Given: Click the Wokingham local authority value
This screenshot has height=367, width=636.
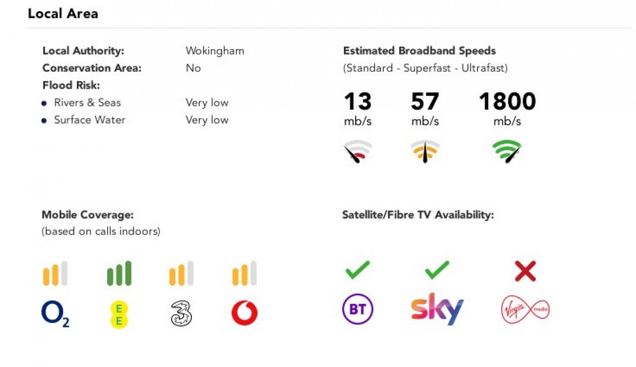Looking at the screenshot, I should coord(215,51).
